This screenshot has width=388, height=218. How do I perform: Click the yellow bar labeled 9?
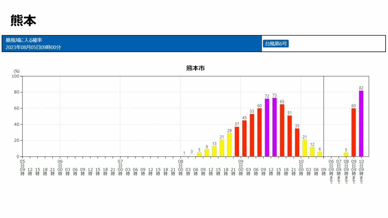coord(207,153)
